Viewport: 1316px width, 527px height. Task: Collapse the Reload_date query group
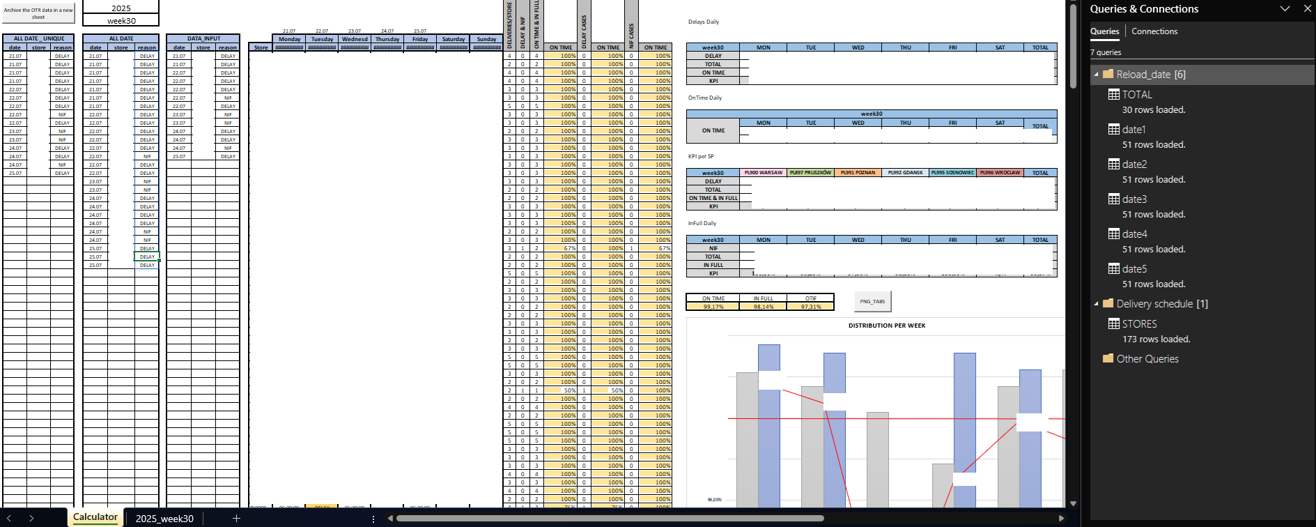[1096, 74]
